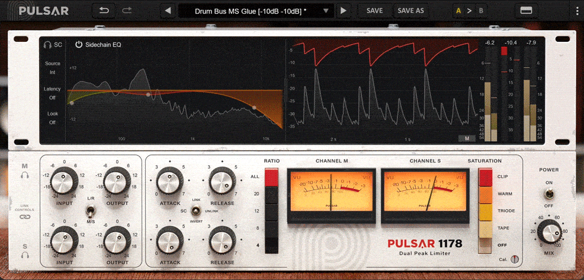584x280 pixels.
Task: Click channel S OUTPUT knob
Action: pyautogui.click(x=117, y=240)
